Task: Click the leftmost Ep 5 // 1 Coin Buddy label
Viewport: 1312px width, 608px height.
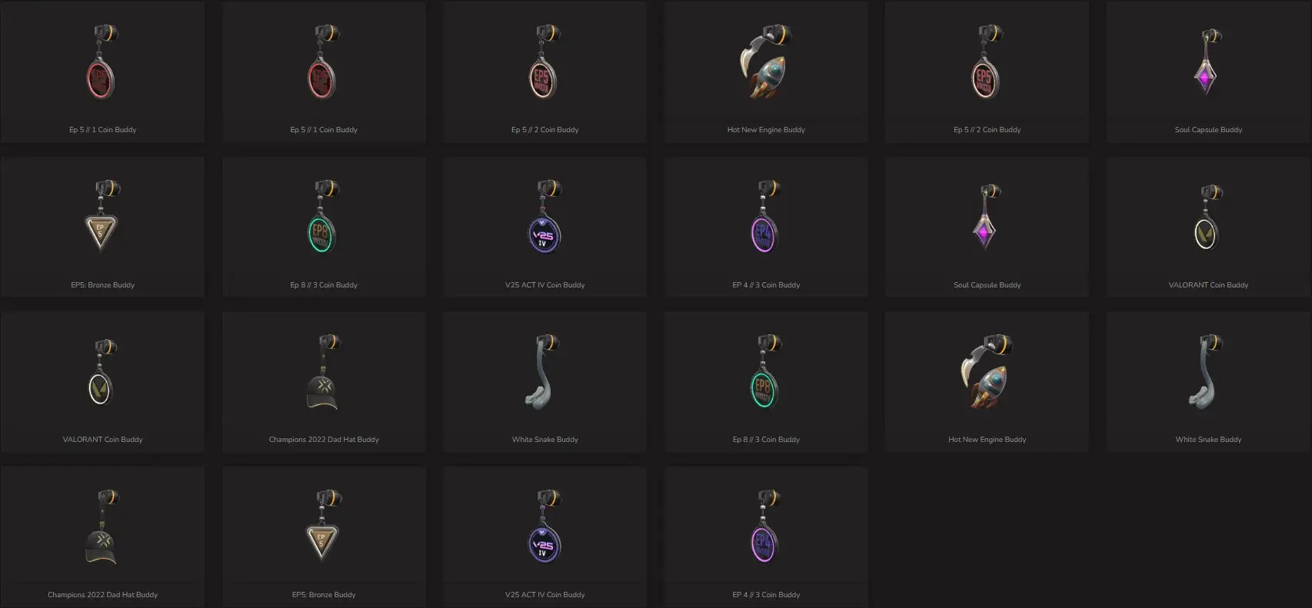Action: 103,130
